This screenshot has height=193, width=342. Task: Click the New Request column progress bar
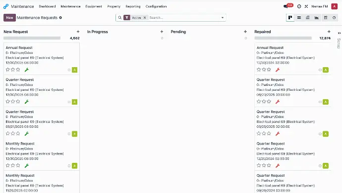click(32, 38)
